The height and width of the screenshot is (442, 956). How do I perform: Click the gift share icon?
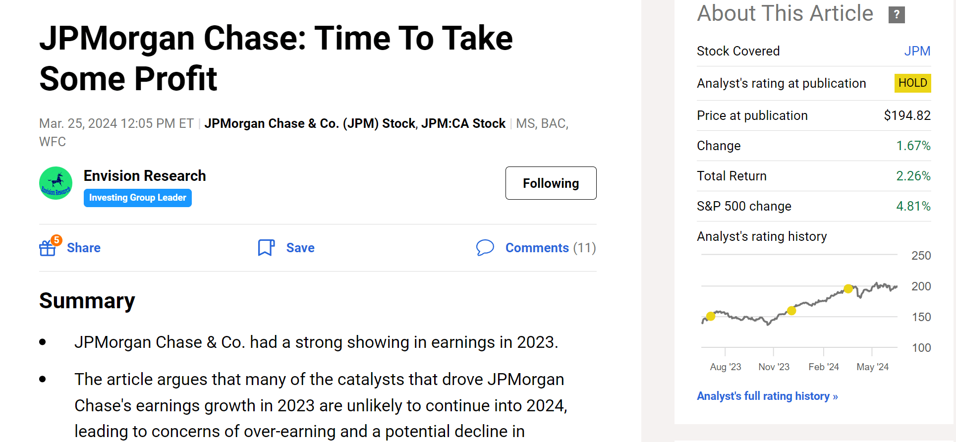(x=48, y=247)
